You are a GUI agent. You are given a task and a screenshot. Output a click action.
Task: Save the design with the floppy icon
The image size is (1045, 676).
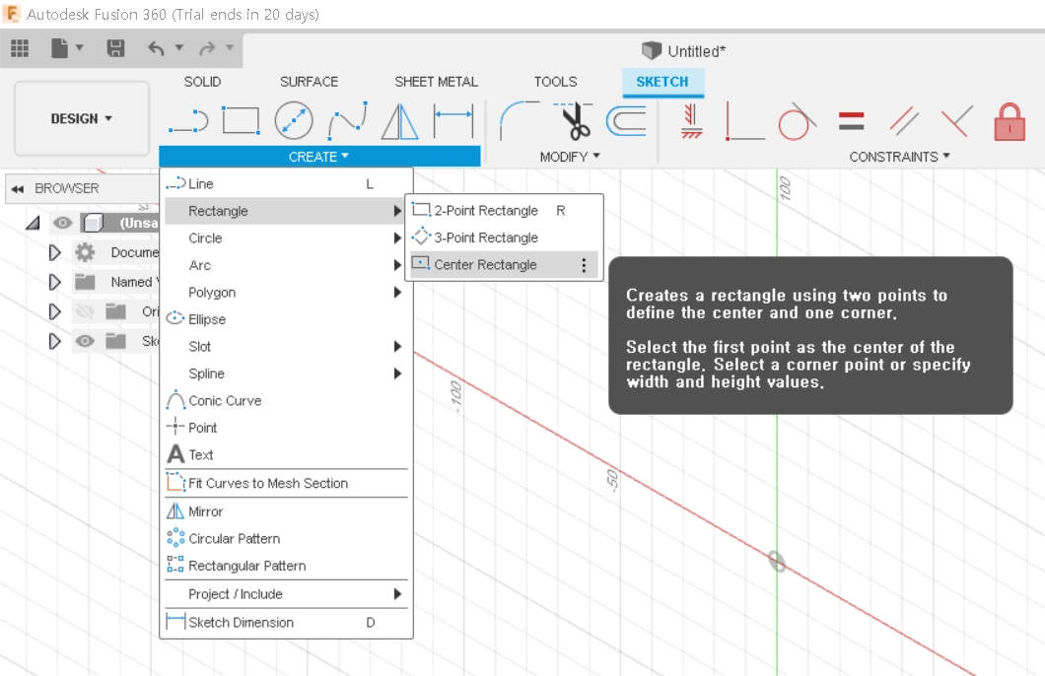click(x=115, y=48)
